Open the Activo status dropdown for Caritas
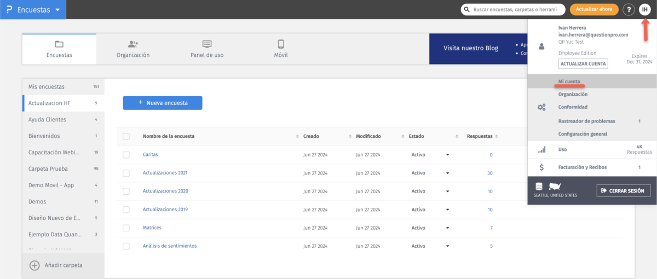Screen dimensions: 657x279 447,155
